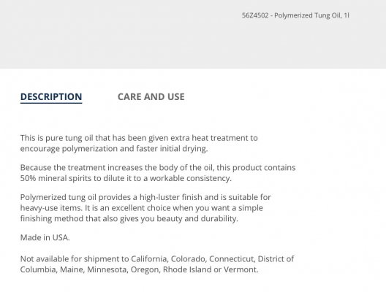Click 'Rhode Island or Vermont' text
This screenshot has height=292, width=386.
click(x=211, y=269)
